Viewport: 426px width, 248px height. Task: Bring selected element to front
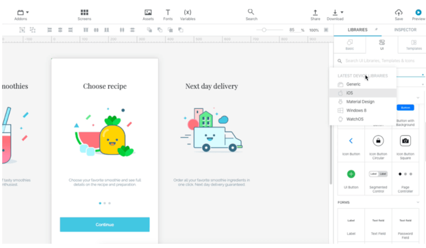149,30
